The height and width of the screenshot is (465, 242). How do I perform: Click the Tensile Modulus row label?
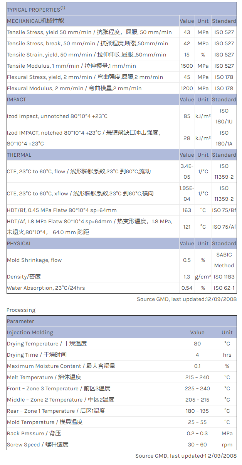[x=71, y=66]
